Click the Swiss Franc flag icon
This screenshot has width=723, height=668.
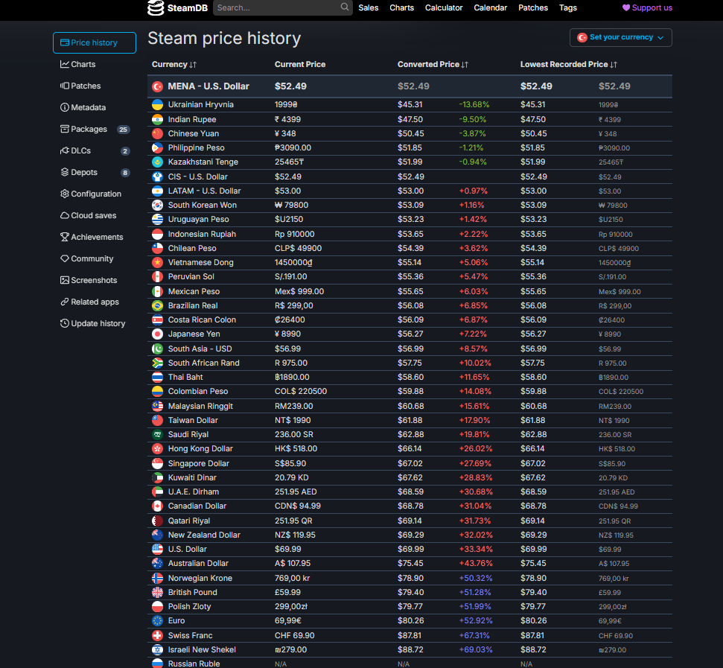coord(157,635)
